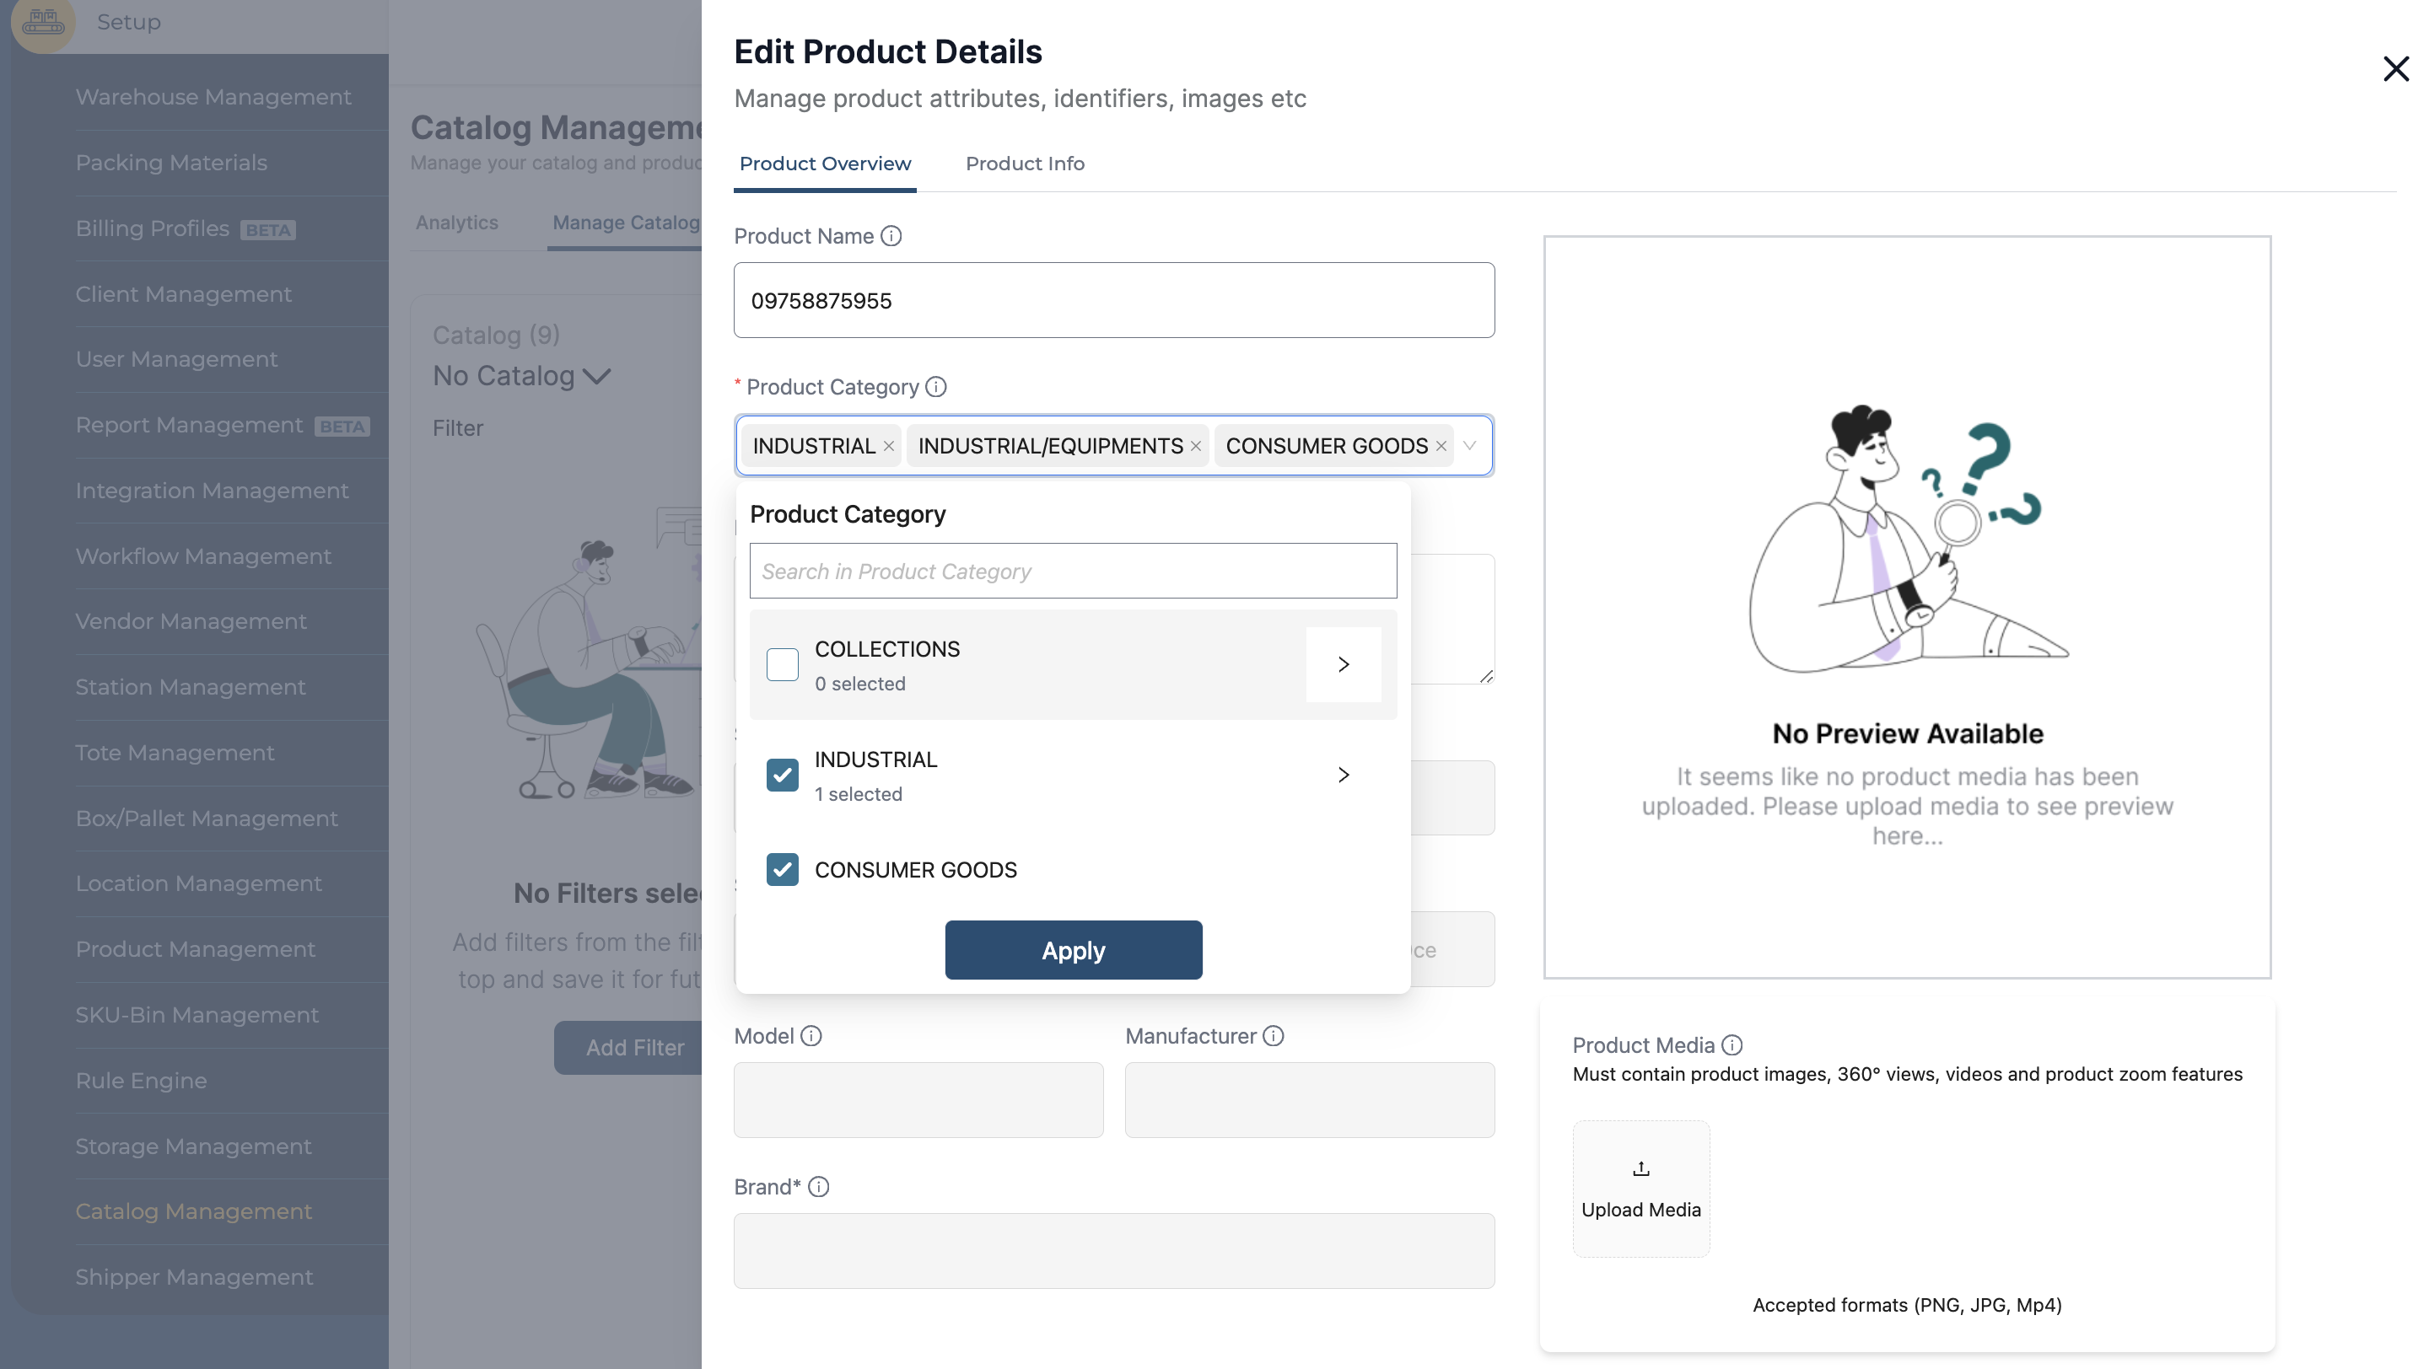The image size is (2429, 1369).
Task: Click the Manufacturer info icon
Action: [x=1273, y=1036]
